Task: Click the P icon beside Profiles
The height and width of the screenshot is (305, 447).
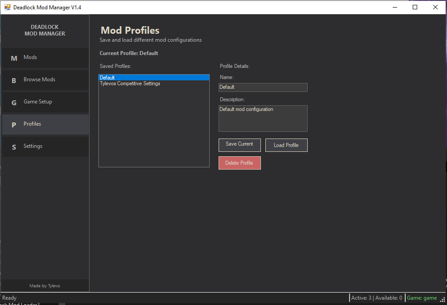Action: pyautogui.click(x=14, y=124)
